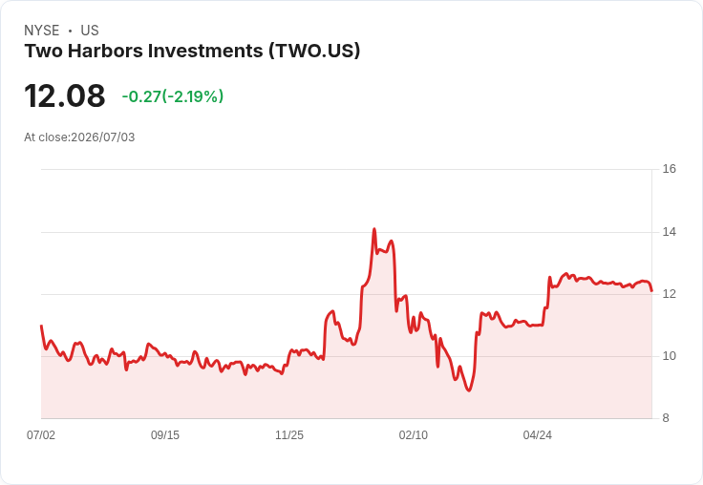Select the -0.27(-2.19%) change value
This screenshot has height=485, width=703.
point(173,96)
